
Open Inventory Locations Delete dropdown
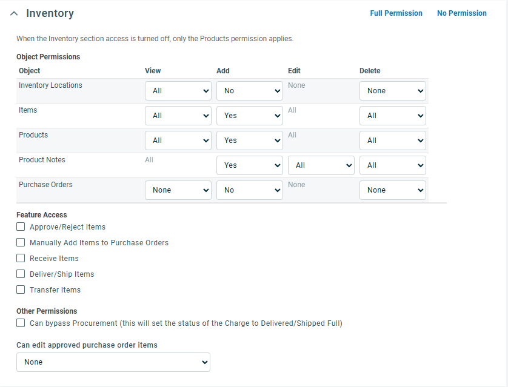tap(393, 91)
